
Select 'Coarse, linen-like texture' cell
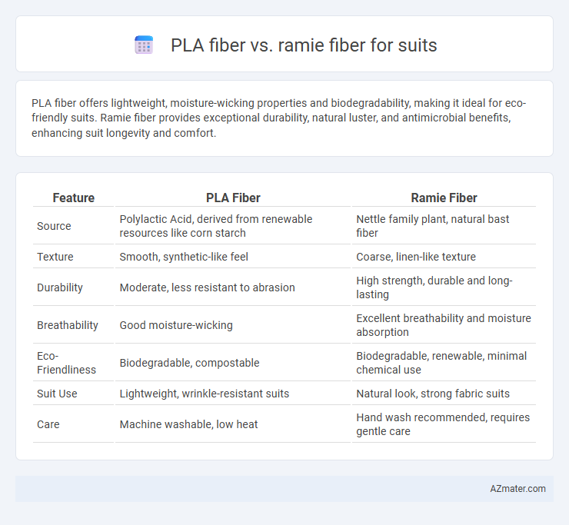tap(444, 257)
